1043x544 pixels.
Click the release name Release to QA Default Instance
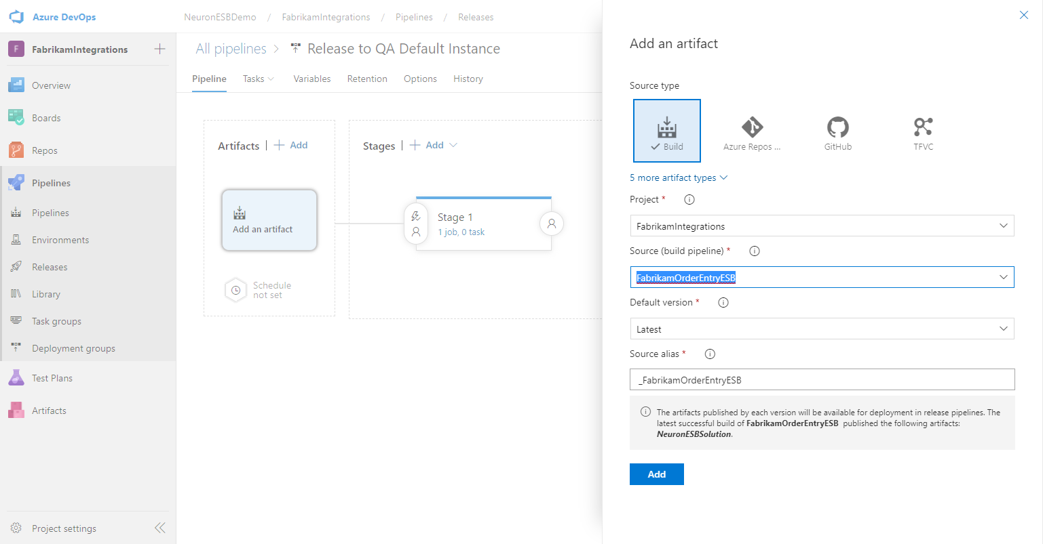pos(404,49)
